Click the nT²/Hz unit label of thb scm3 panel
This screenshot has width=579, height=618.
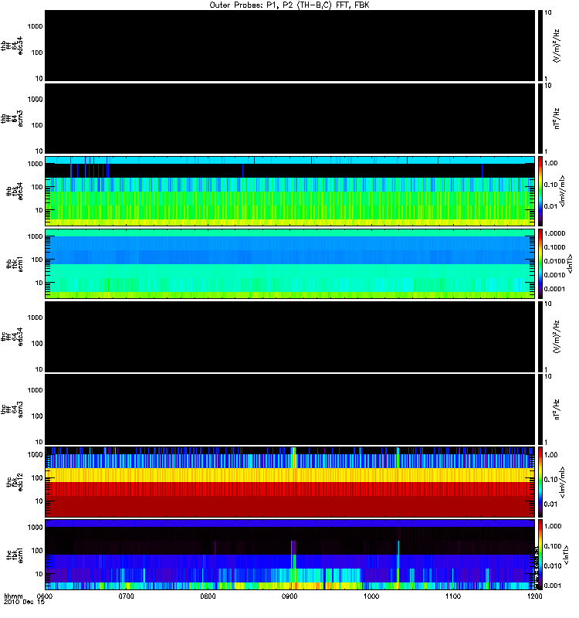point(556,118)
